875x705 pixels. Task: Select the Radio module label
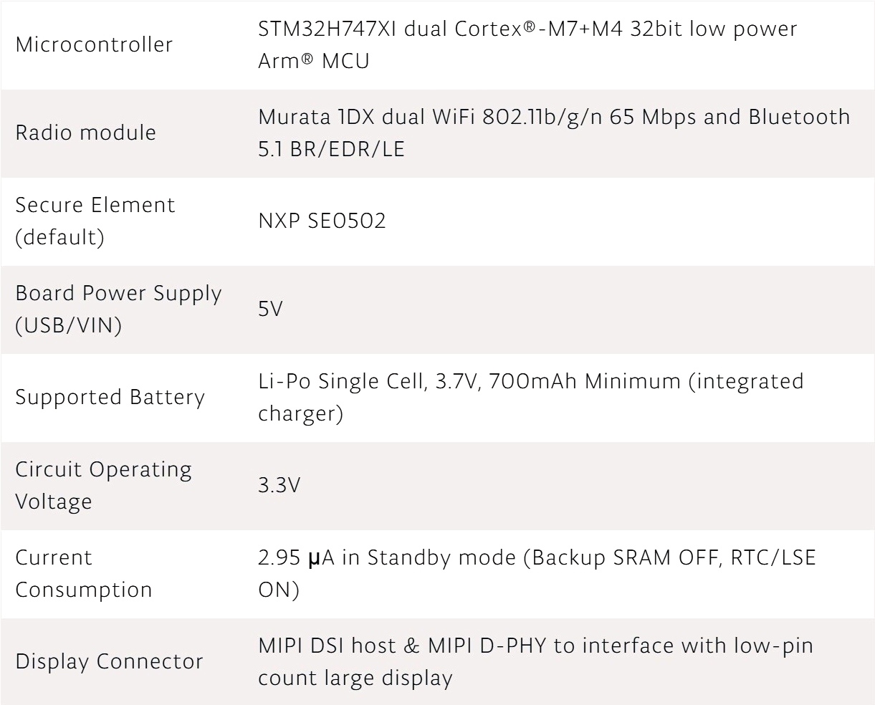85,133
